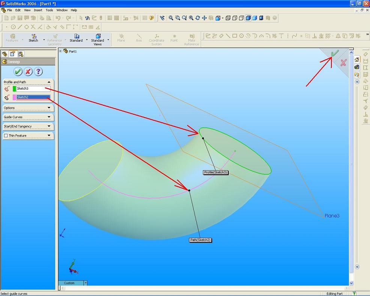Enable the Thin Feature checkbox

click(x=5, y=135)
